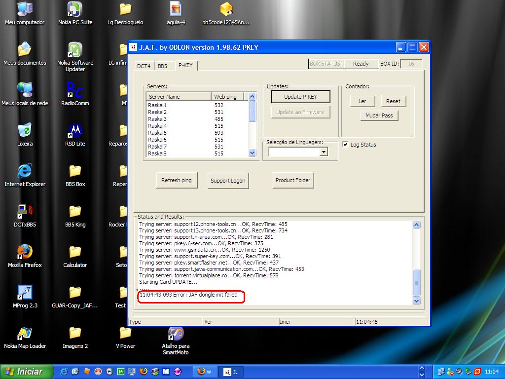
Task: Click log line 'Starting Card UPDATE...'
Action: (168, 282)
